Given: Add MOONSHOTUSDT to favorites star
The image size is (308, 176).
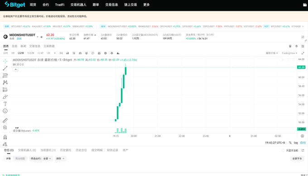Looking at the screenshot, I should (42, 37).
